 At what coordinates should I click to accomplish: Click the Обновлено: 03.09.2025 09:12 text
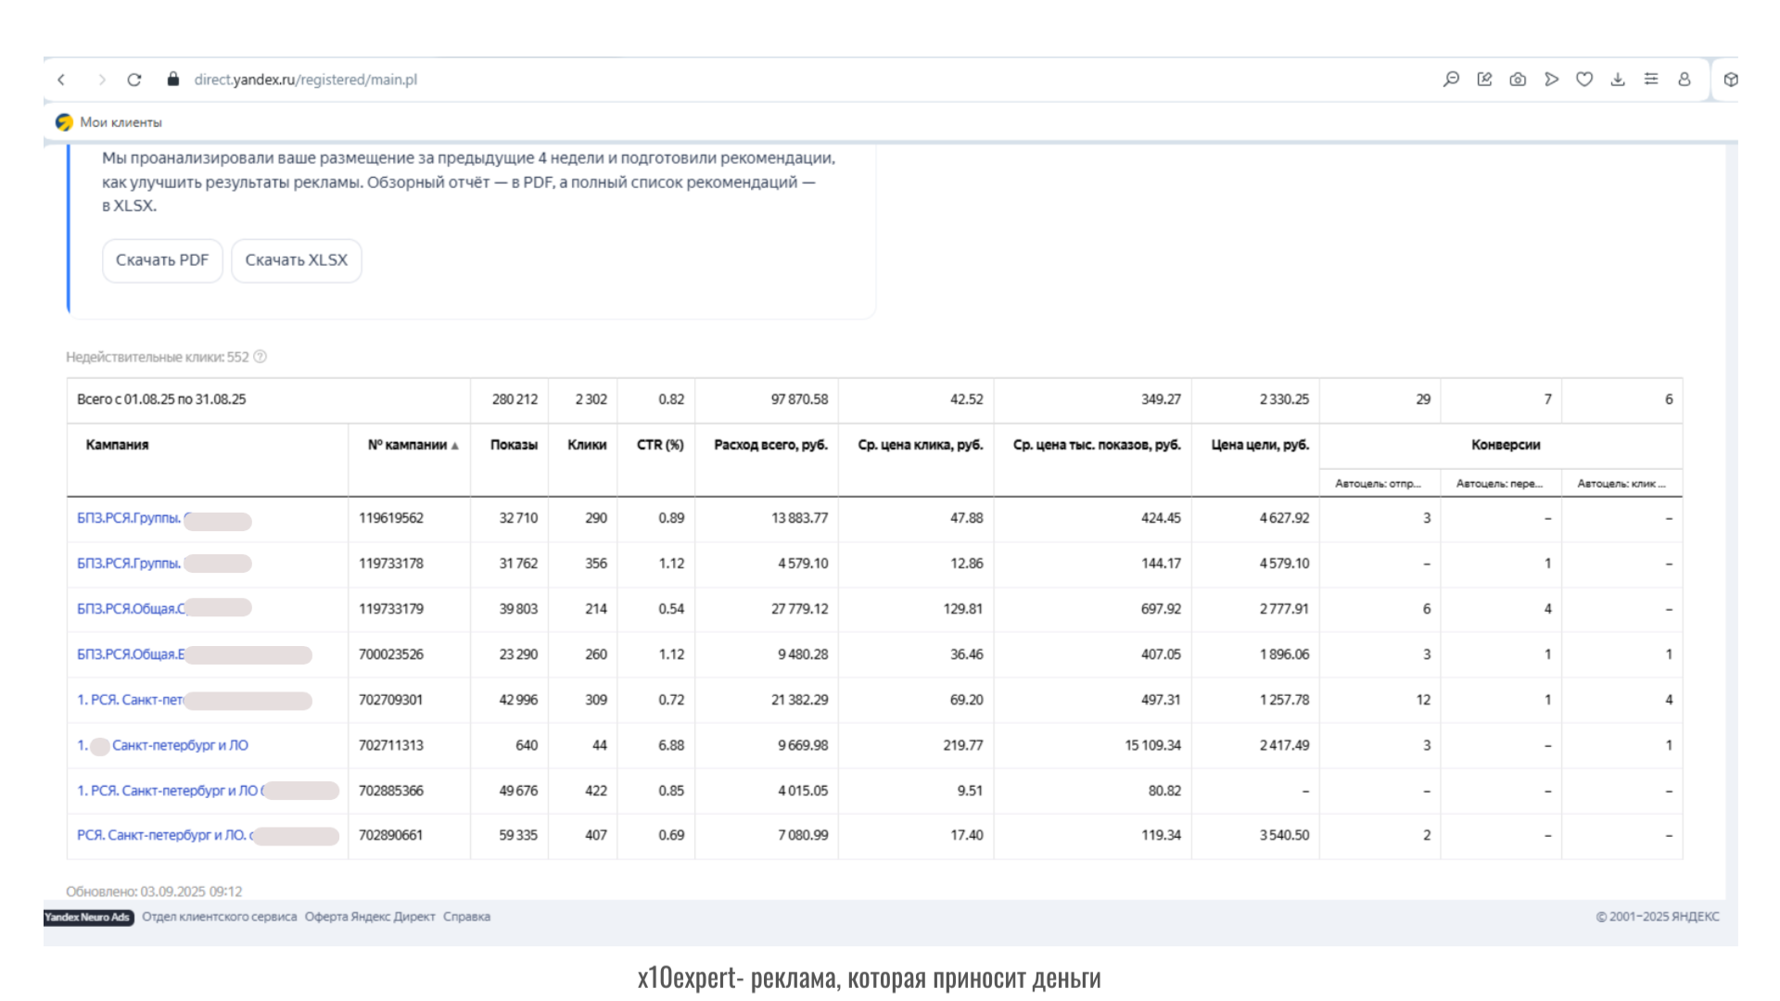[x=154, y=892]
